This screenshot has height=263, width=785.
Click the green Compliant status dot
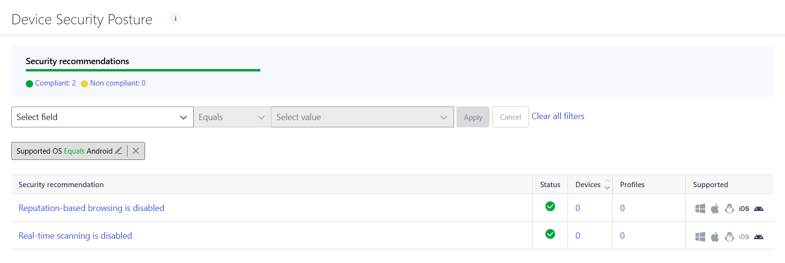[x=29, y=84]
